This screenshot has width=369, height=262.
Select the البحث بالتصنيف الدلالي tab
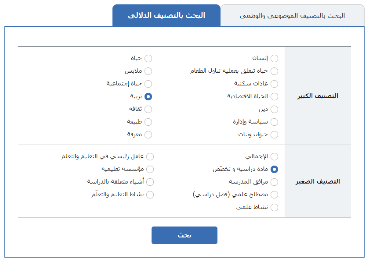(166, 15)
